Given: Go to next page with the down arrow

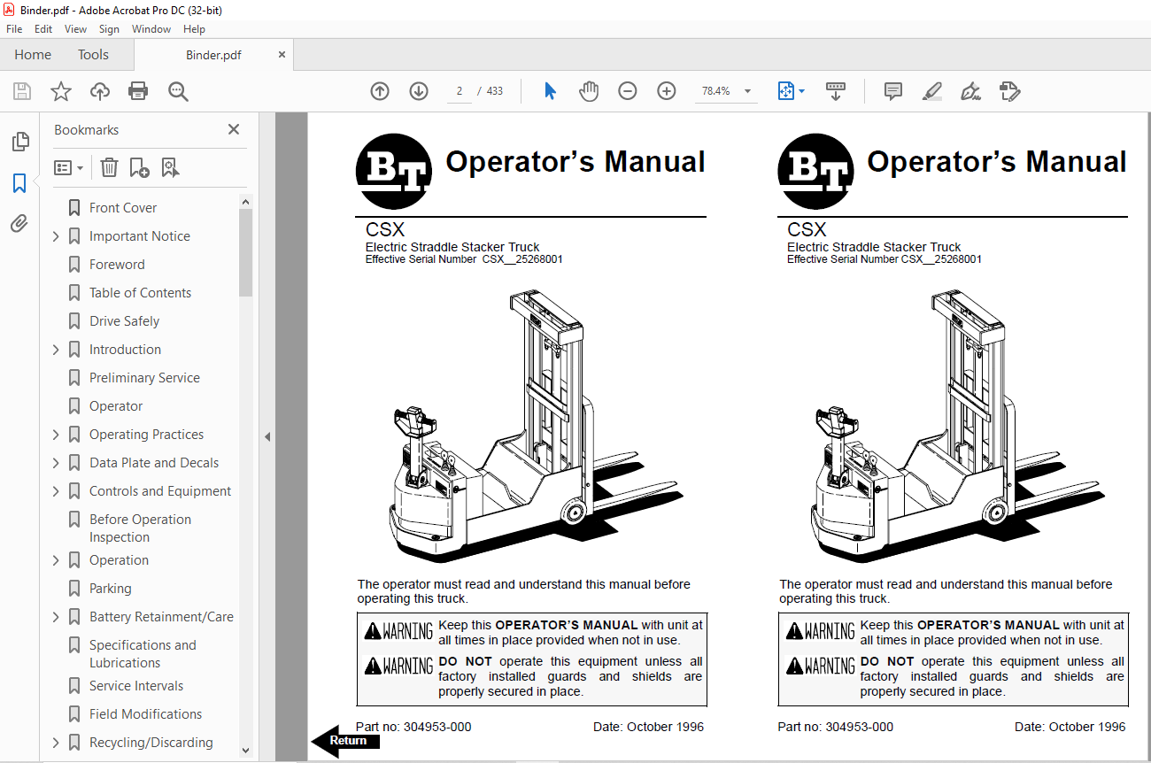Looking at the screenshot, I should 419,91.
